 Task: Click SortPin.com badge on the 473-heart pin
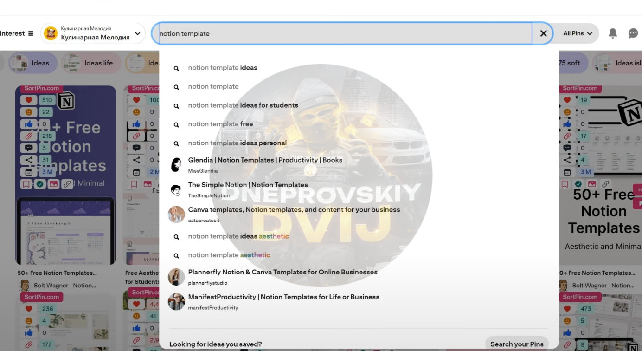(x=580, y=297)
